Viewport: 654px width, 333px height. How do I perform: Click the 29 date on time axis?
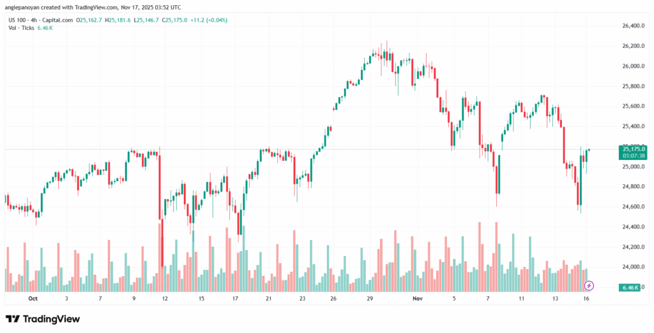(x=370, y=298)
